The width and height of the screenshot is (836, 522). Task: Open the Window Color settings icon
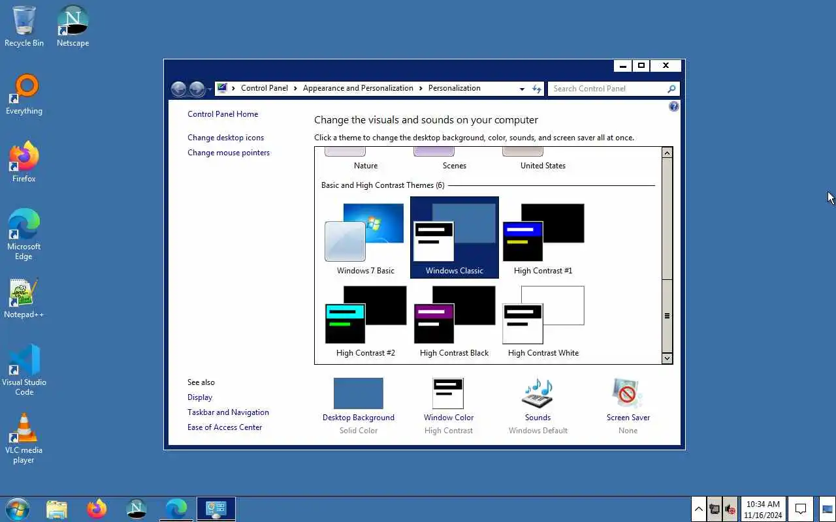click(448, 393)
